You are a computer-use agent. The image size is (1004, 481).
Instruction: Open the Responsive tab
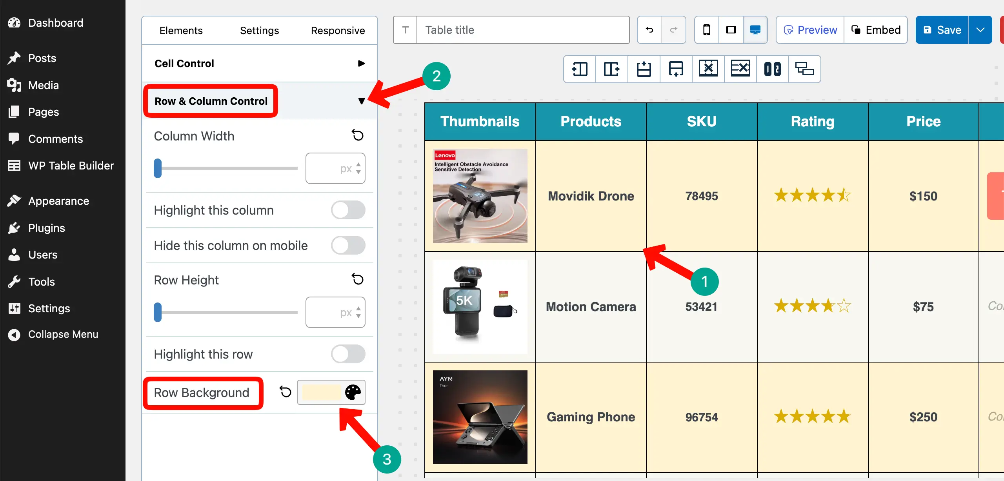[338, 31]
